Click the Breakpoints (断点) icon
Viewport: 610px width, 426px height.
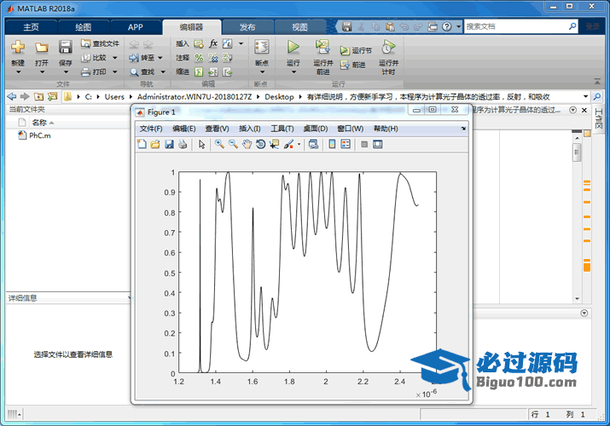coord(261,47)
